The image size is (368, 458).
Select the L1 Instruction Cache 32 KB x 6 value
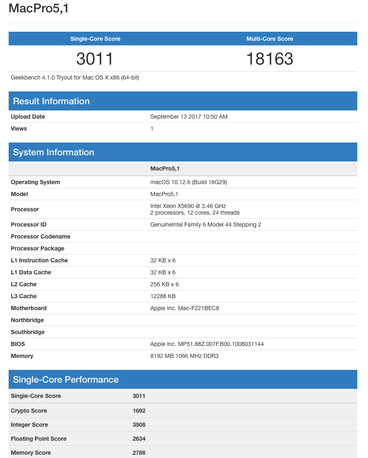pos(163,260)
